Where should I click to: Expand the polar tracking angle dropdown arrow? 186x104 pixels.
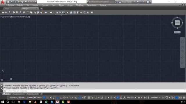pos(67,98)
